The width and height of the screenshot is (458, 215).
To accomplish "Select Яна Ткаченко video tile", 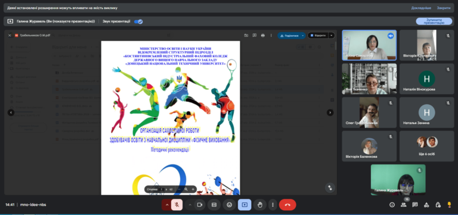I will pyautogui.click(x=369, y=79).
